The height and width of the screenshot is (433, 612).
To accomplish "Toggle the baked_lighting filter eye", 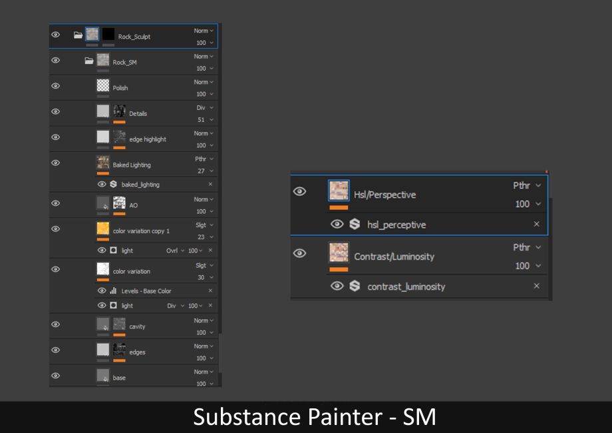I will click(102, 184).
